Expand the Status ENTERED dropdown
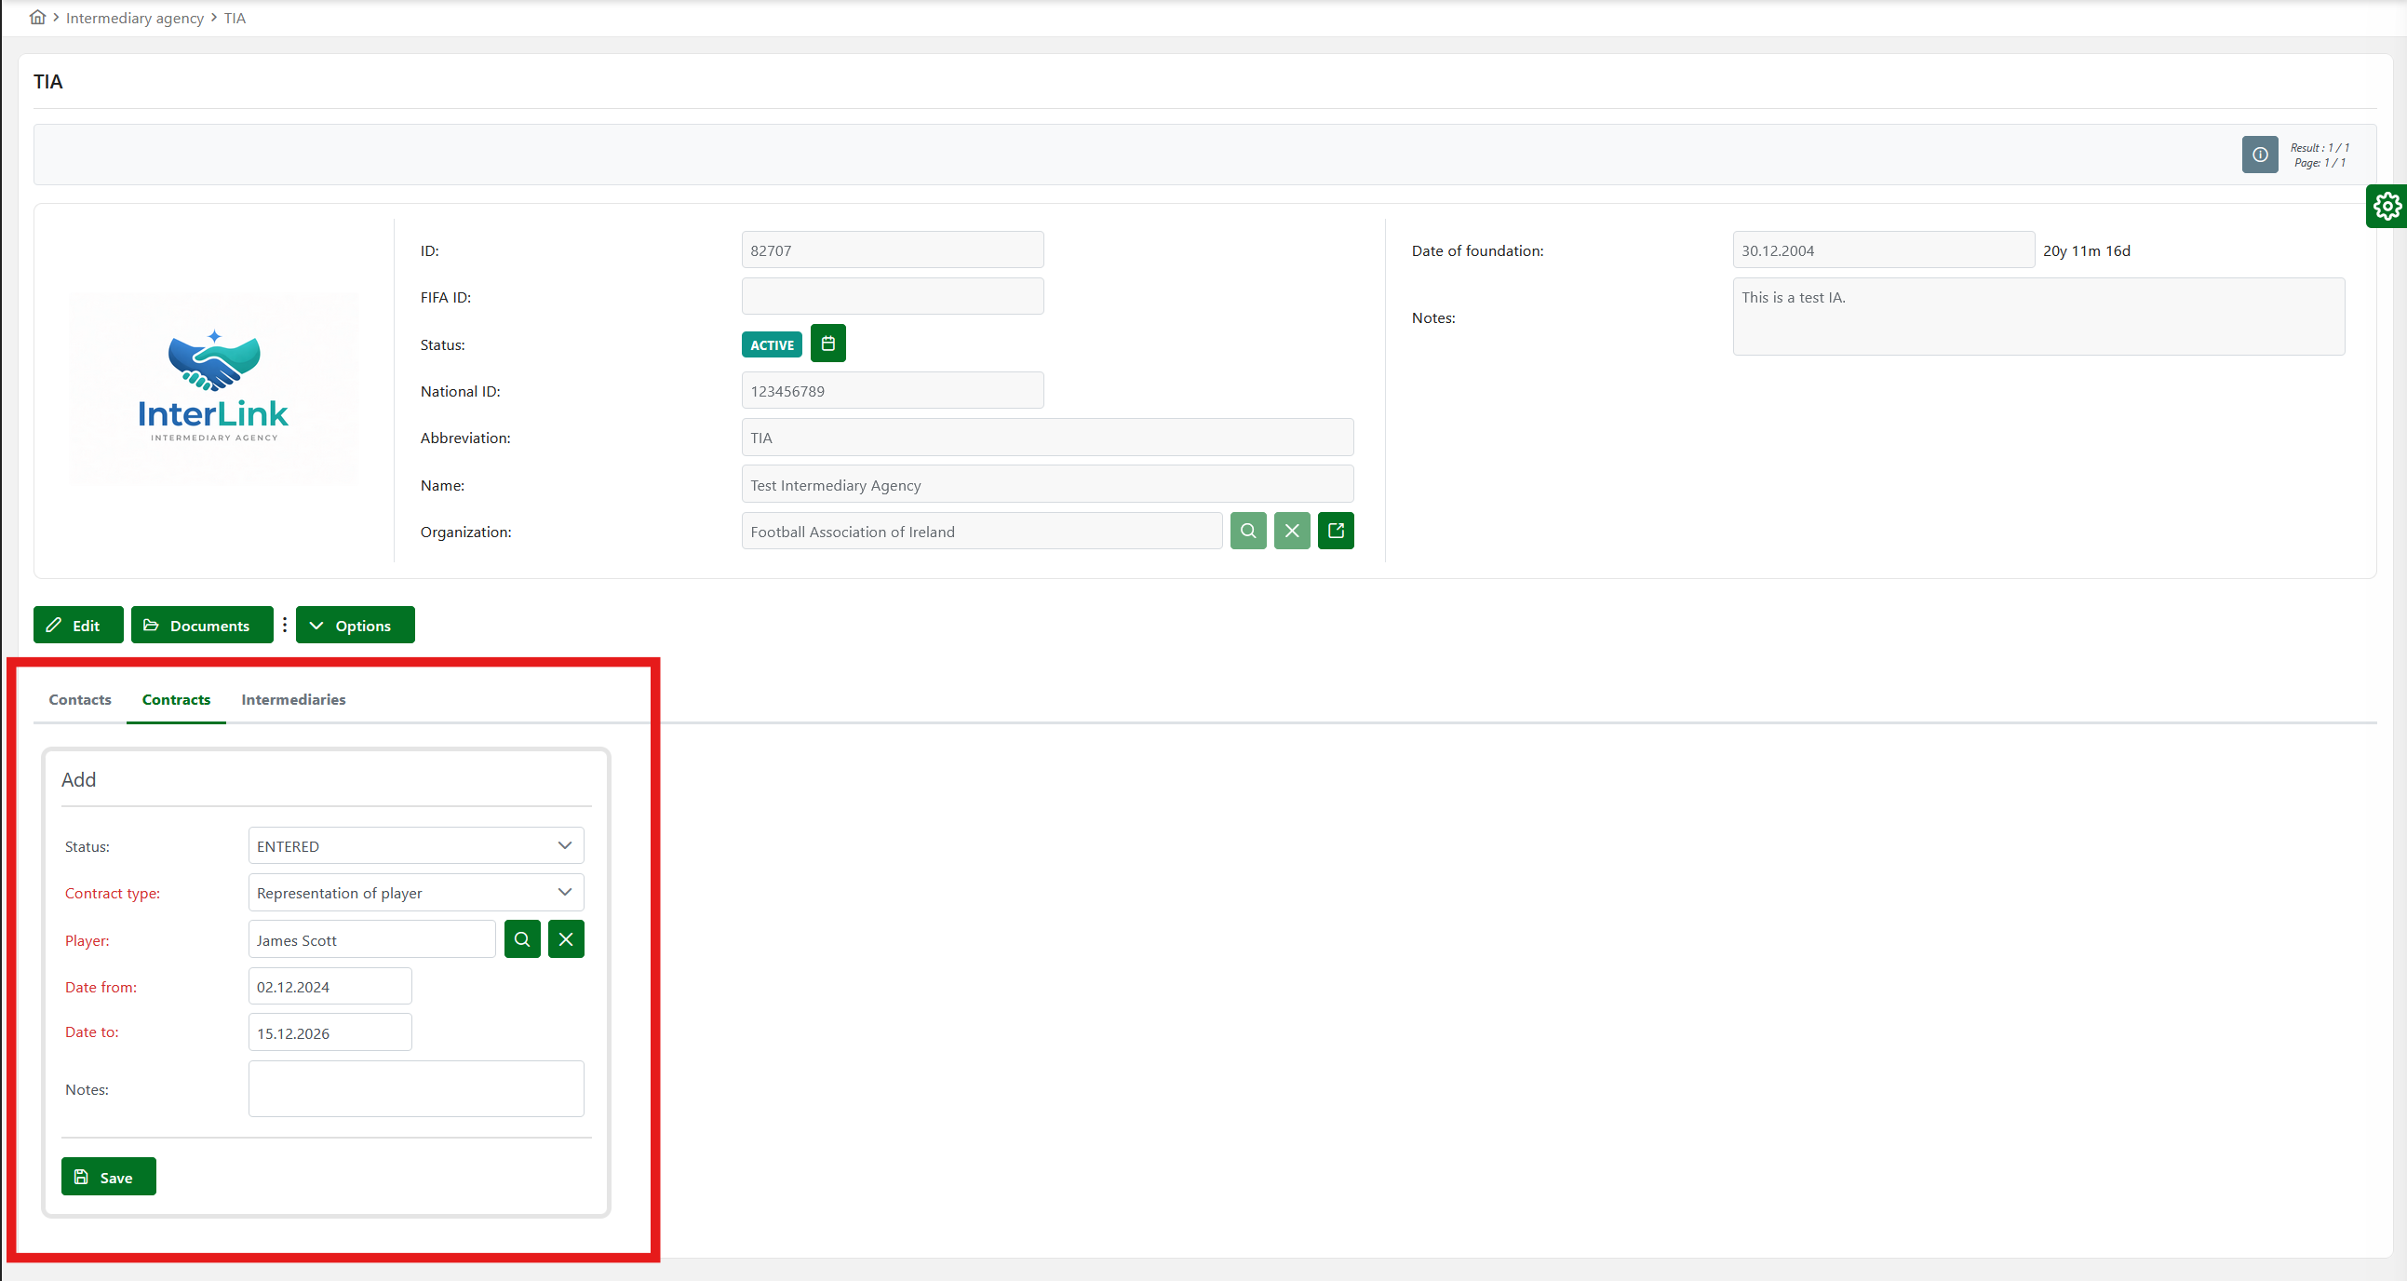The image size is (2407, 1281). (x=416, y=845)
